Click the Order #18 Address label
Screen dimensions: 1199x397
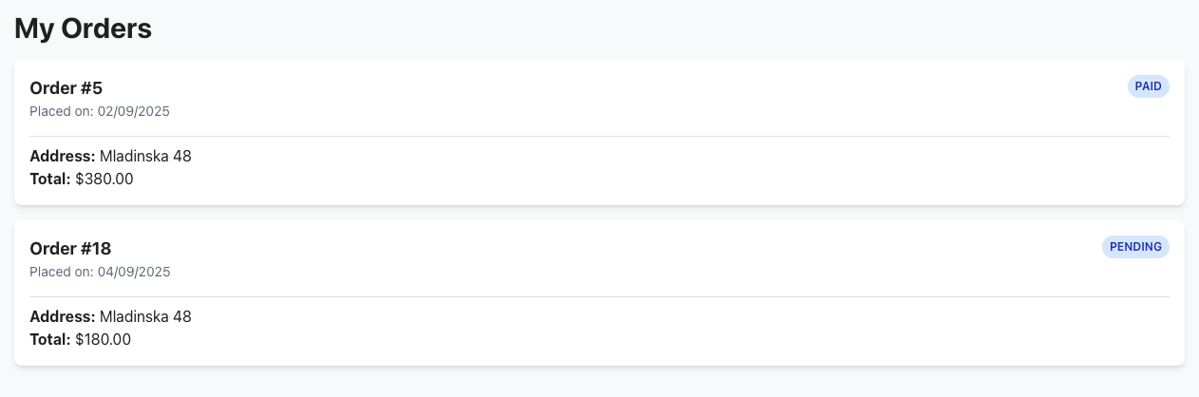(x=63, y=316)
